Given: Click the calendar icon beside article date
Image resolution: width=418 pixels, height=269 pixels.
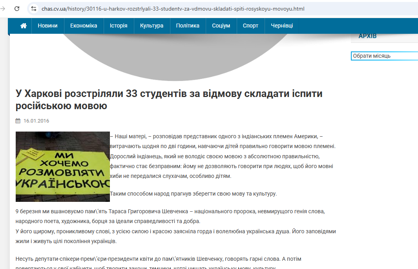Looking at the screenshot, I should click(x=18, y=121).
